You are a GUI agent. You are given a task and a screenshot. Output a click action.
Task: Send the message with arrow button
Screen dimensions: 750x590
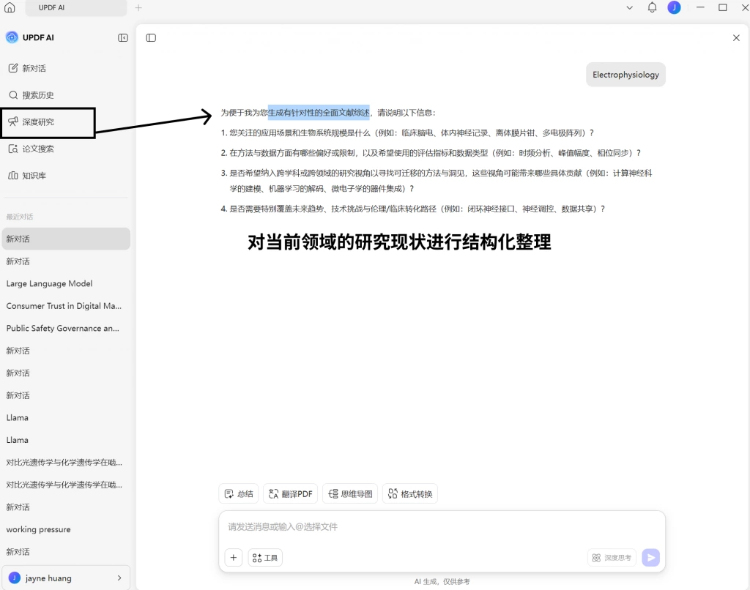coord(650,558)
